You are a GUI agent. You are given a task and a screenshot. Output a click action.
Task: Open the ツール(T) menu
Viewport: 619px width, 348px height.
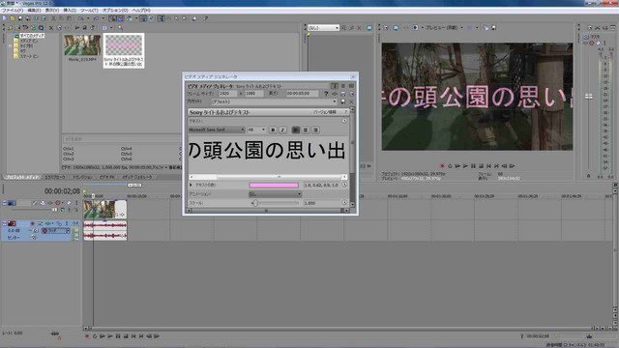coord(89,11)
